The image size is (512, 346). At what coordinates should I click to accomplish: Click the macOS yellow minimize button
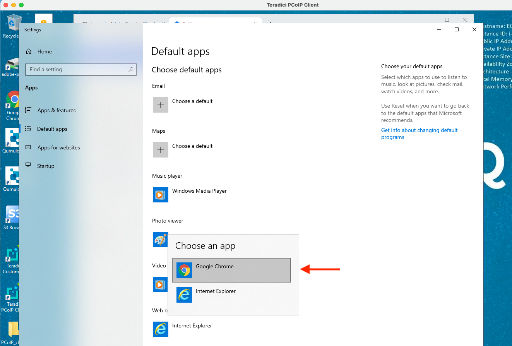(x=14, y=5)
